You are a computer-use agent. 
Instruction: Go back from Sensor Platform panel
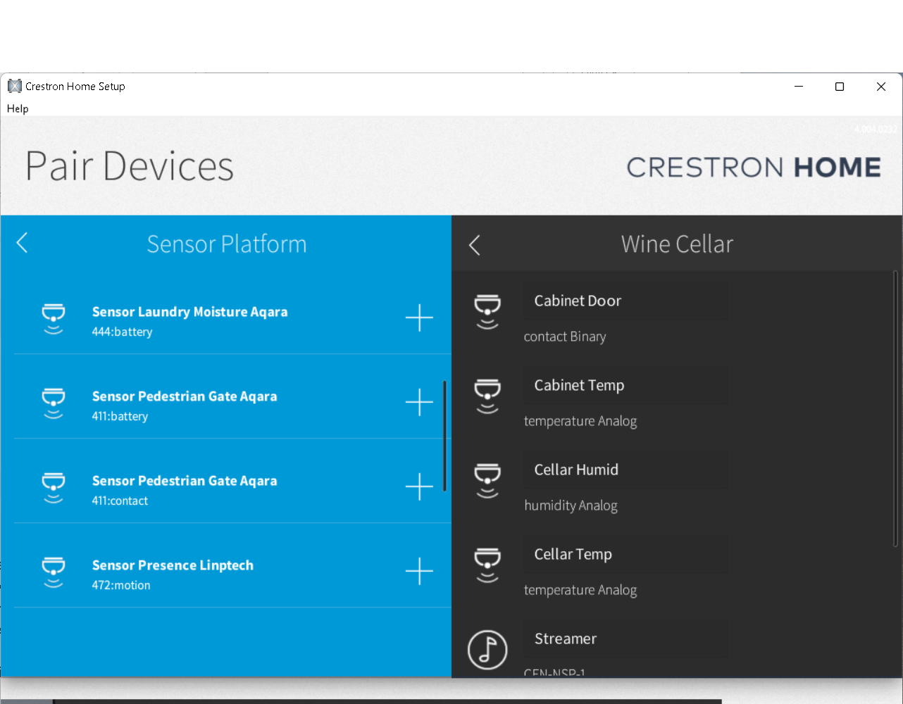23,244
